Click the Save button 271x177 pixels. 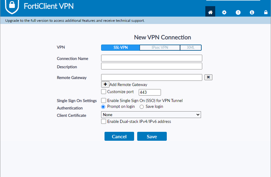[152, 136]
